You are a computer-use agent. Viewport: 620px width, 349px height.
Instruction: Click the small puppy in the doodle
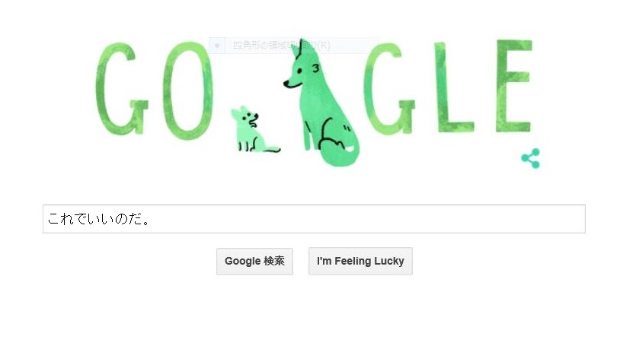coord(252,129)
